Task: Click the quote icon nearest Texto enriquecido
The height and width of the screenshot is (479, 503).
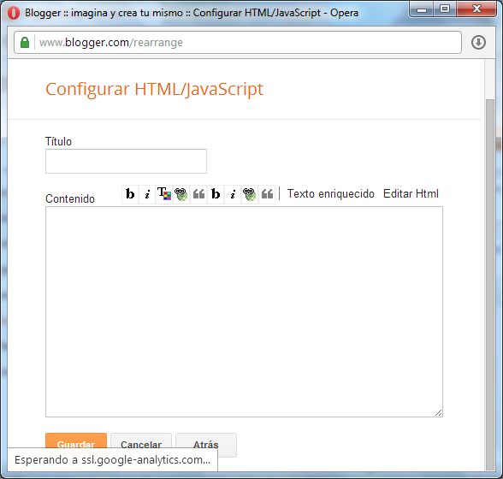Action: 267,194
